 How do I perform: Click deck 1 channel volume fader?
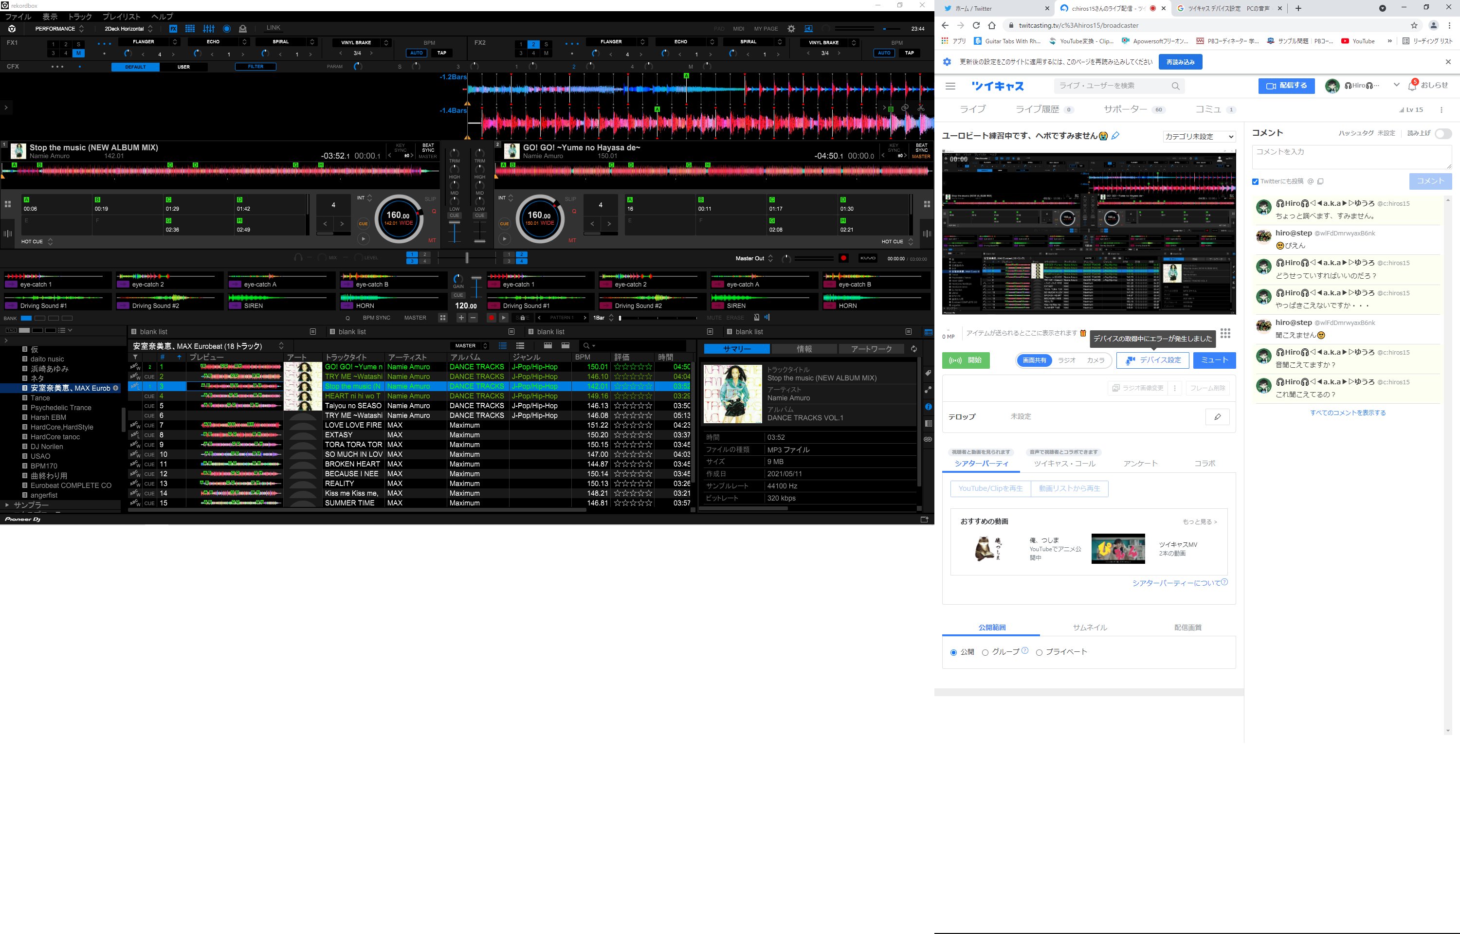[x=455, y=233]
